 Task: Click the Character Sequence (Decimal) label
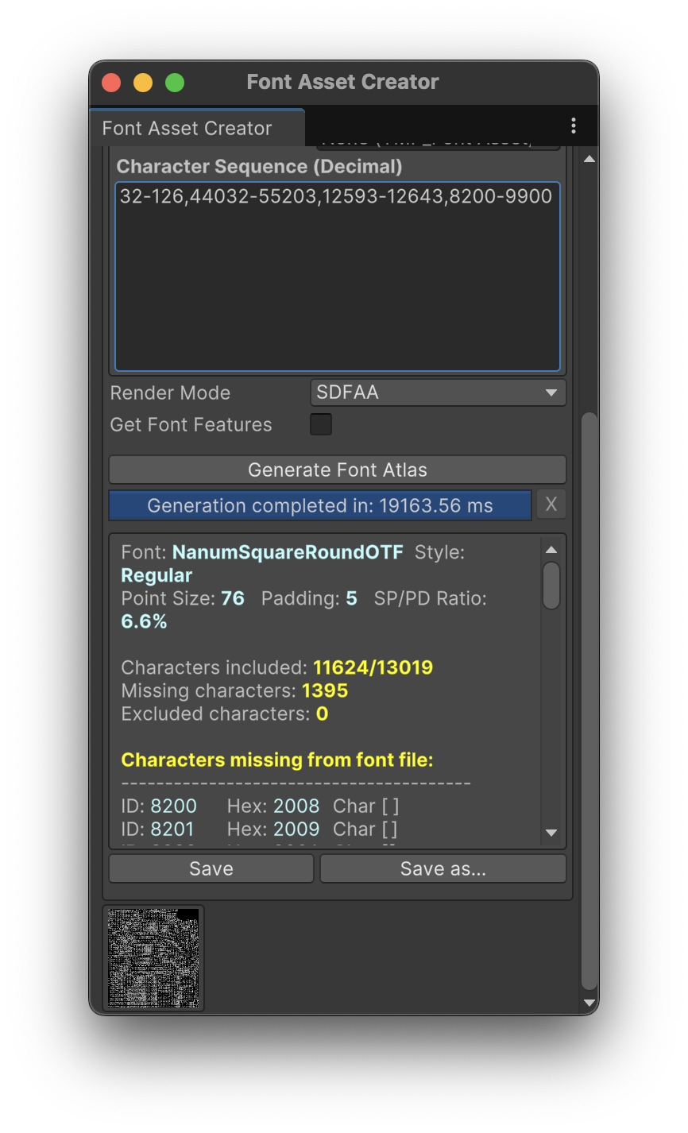[x=260, y=166]
